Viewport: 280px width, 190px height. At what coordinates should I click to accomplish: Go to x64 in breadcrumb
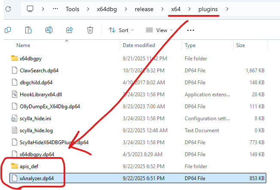point(176,9)
